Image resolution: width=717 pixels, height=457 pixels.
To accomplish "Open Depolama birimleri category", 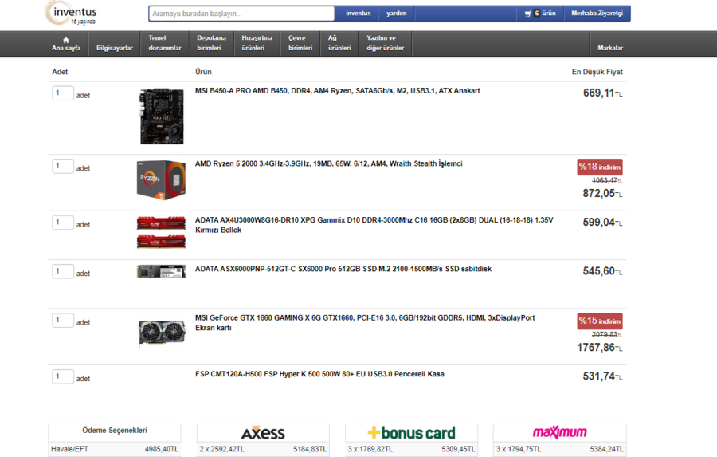I will 211,43.
